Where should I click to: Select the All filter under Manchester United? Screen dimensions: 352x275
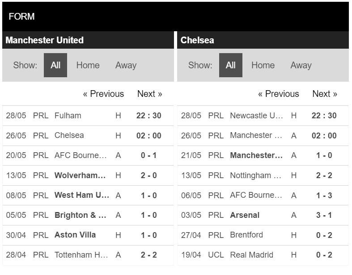click(x=55, y=65)
